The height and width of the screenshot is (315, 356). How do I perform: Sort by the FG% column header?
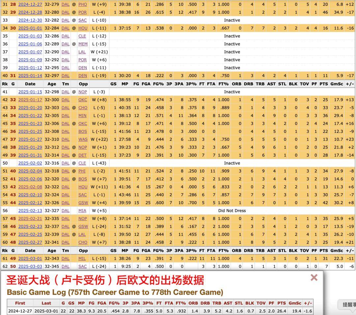click(x=159, y=84)
